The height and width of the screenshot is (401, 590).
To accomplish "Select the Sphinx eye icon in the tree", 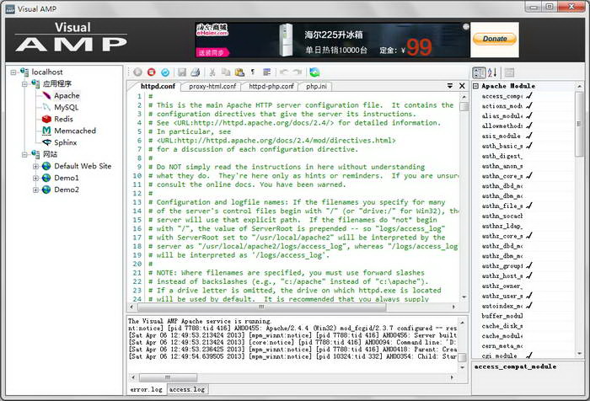I will (x=46, y=142).
